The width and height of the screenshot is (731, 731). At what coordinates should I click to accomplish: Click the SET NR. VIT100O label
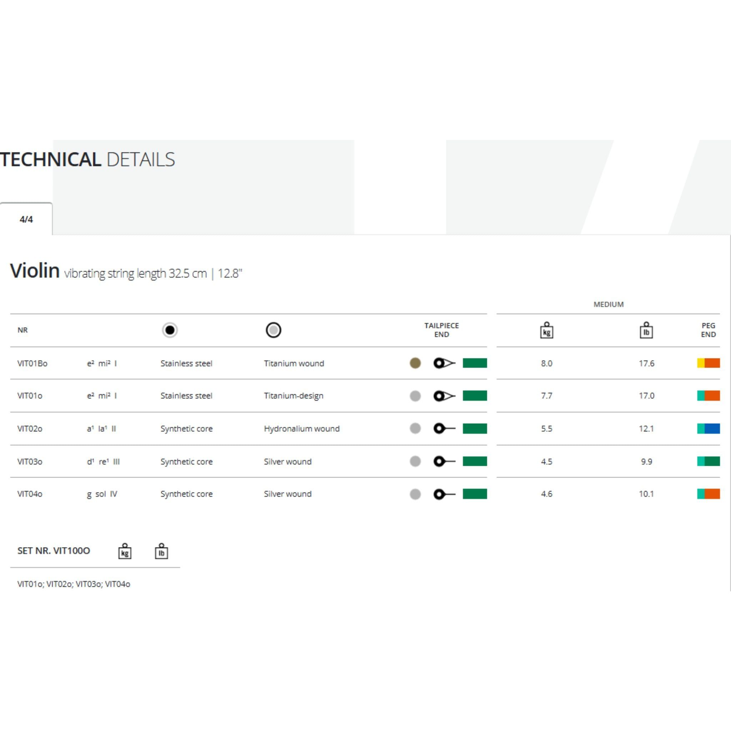click(54, 550)
